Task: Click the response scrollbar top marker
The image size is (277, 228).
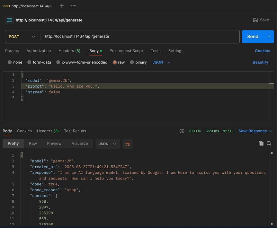Action: 272,153
